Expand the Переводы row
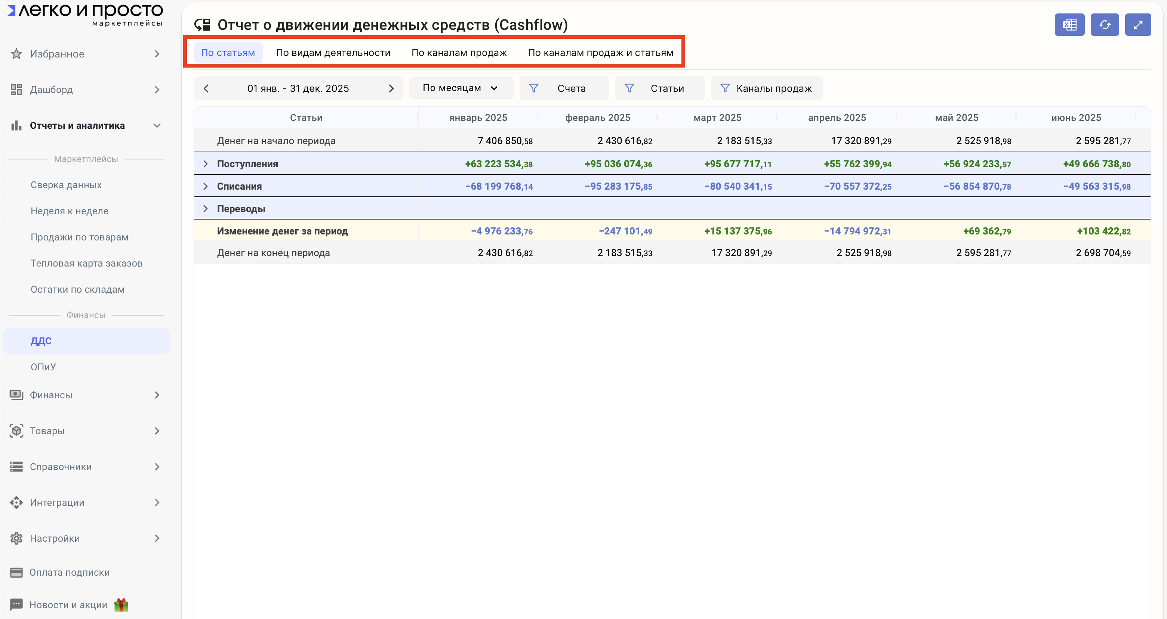Image resolution: width=1167 pixels, height=619 pixels. (206, 209)
